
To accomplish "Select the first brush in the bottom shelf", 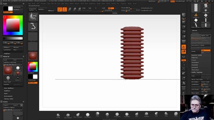I will (x=58, y=115).
